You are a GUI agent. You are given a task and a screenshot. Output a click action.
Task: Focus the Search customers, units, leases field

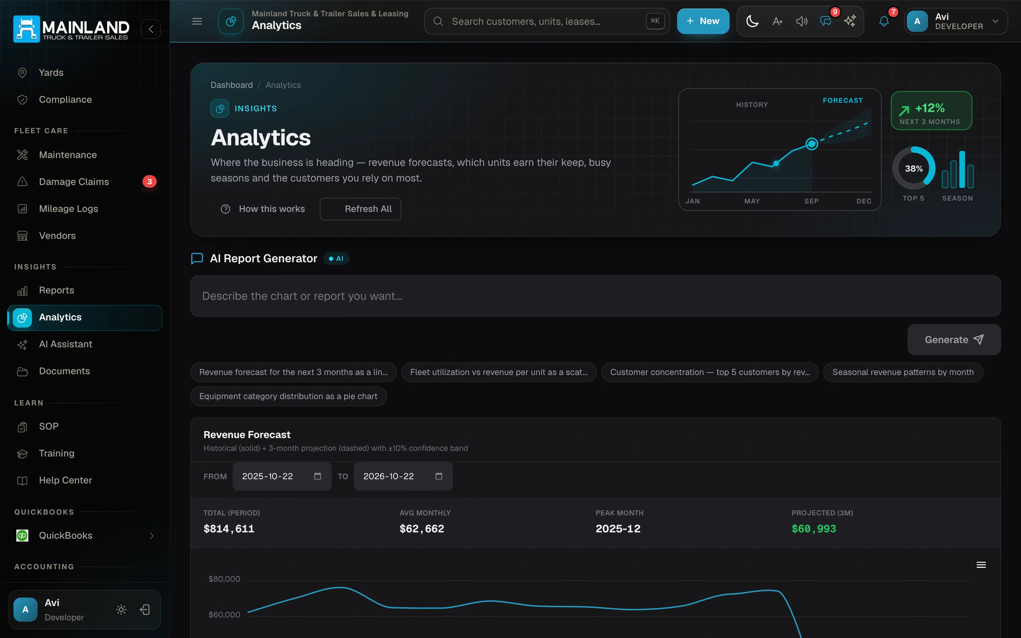546,21
